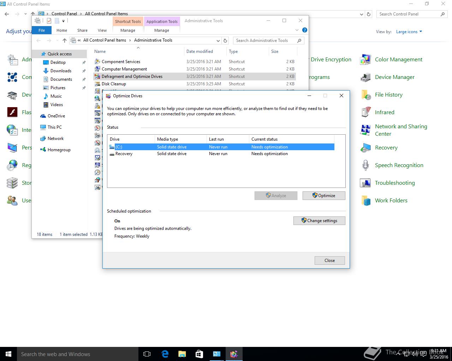Viewport: 452px width, 361px height.
Task: Click the Component Services shortcut icon
Action: pos(97,62)
